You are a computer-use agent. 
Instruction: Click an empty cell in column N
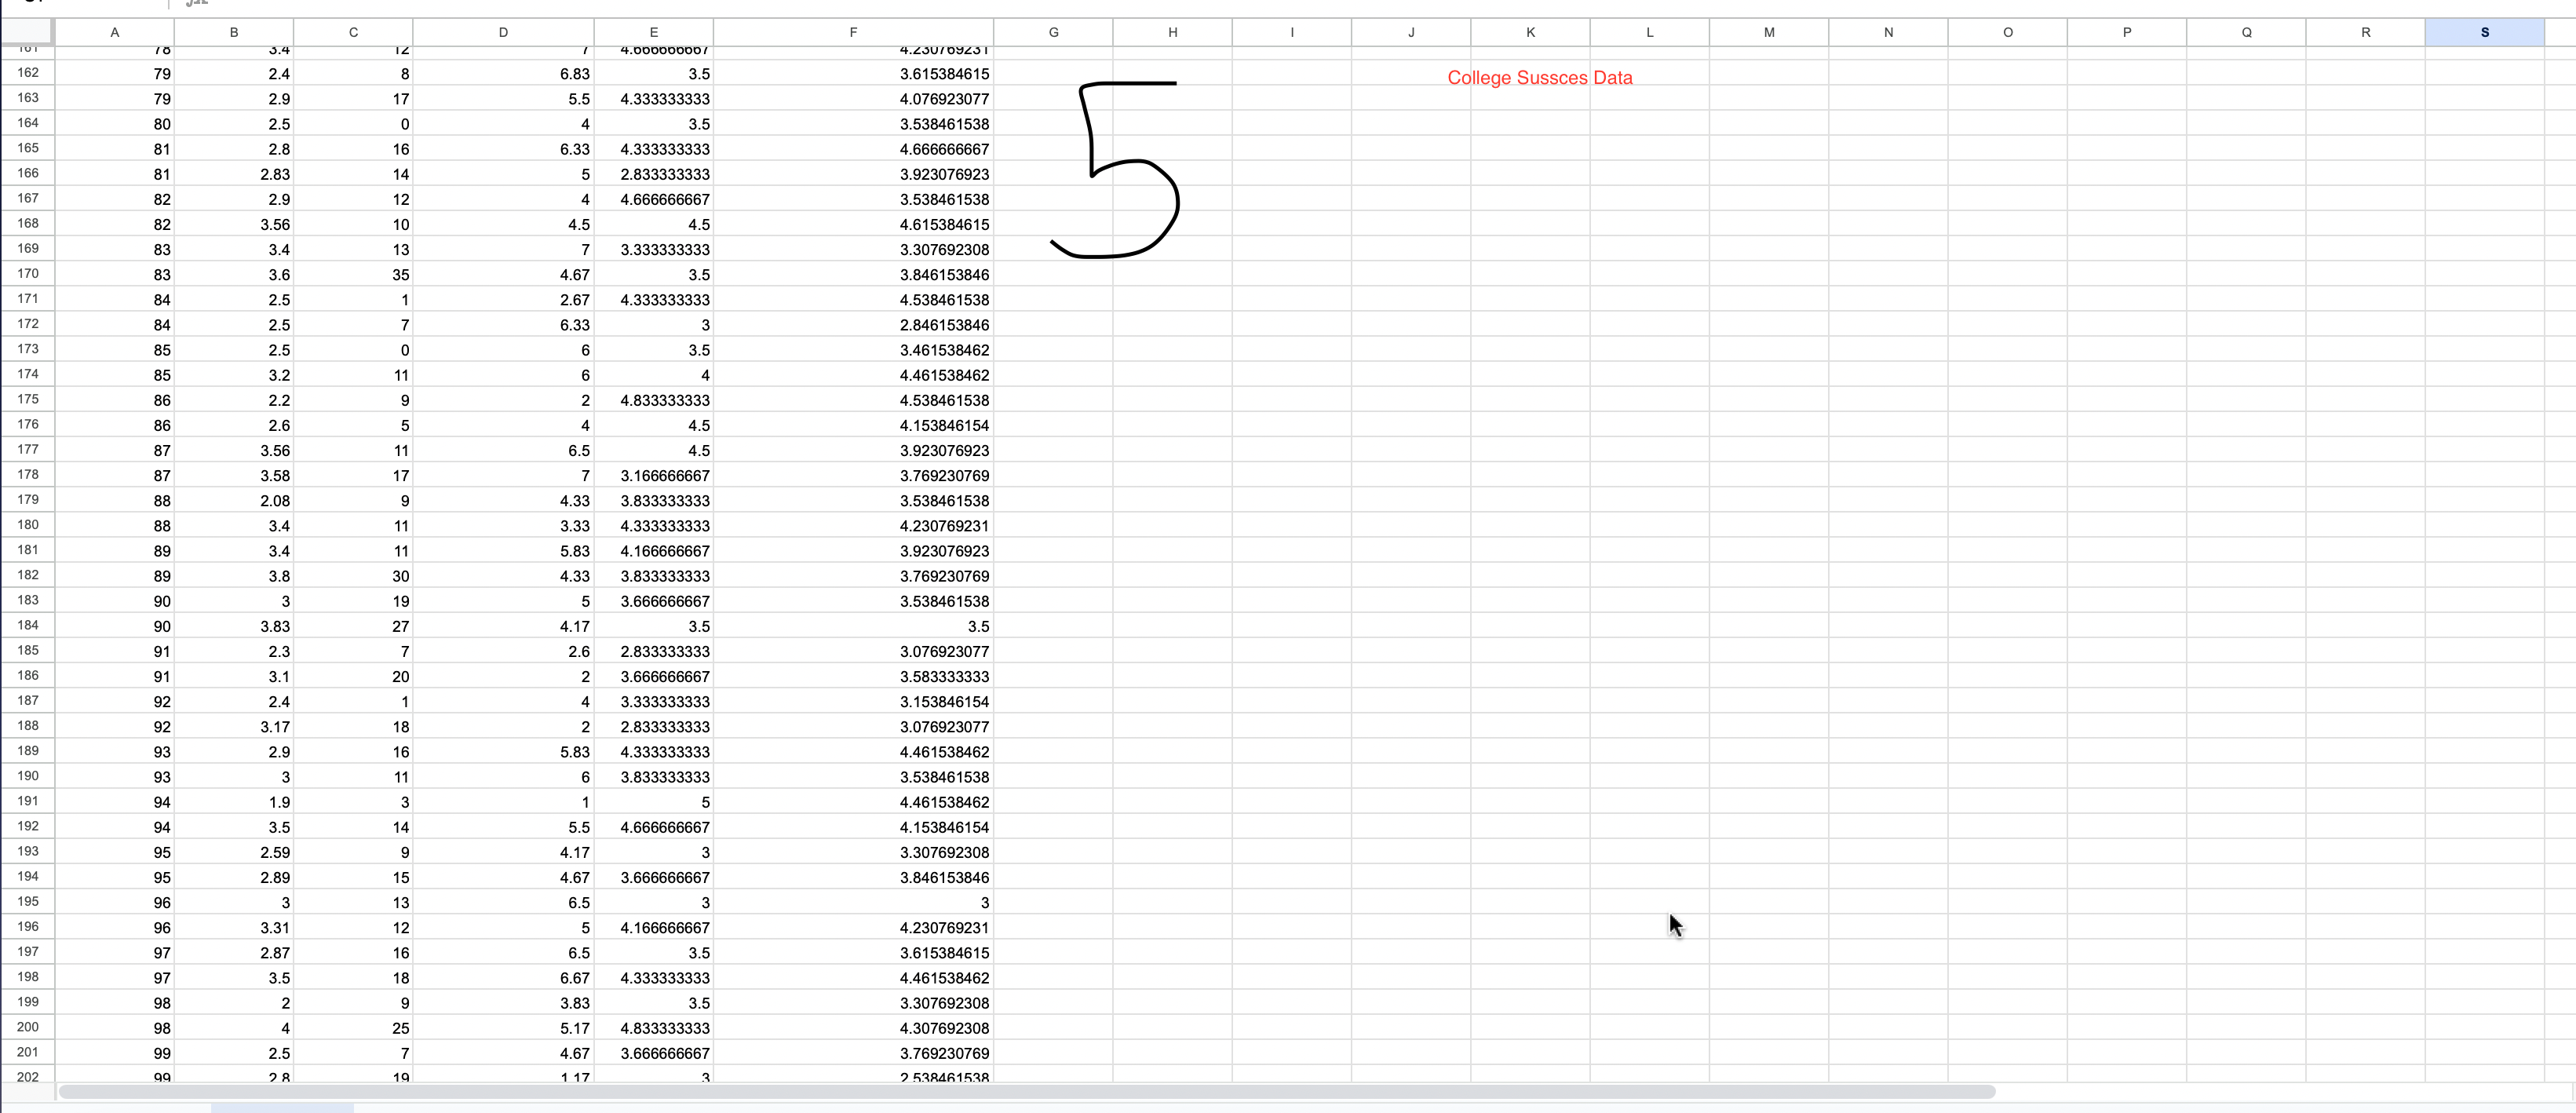pyautogui.click(x=1888, y=500)
